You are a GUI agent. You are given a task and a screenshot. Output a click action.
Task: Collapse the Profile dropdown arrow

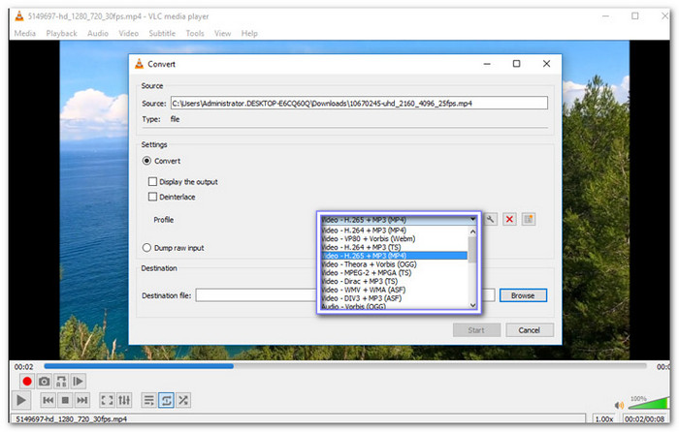click(x=472, y=220)
